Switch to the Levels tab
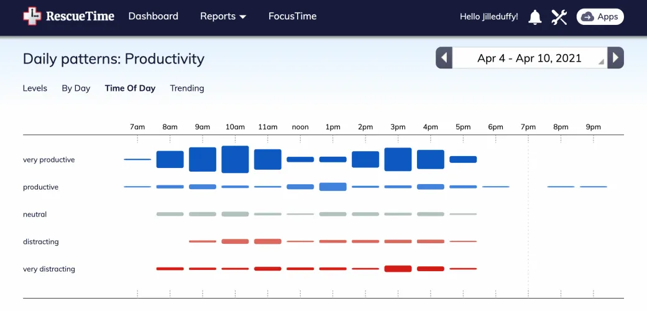 tap(35, 88)
